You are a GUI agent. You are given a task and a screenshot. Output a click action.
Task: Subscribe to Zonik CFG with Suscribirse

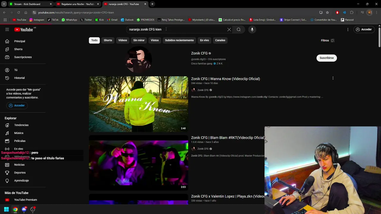(x=327, y=58)
